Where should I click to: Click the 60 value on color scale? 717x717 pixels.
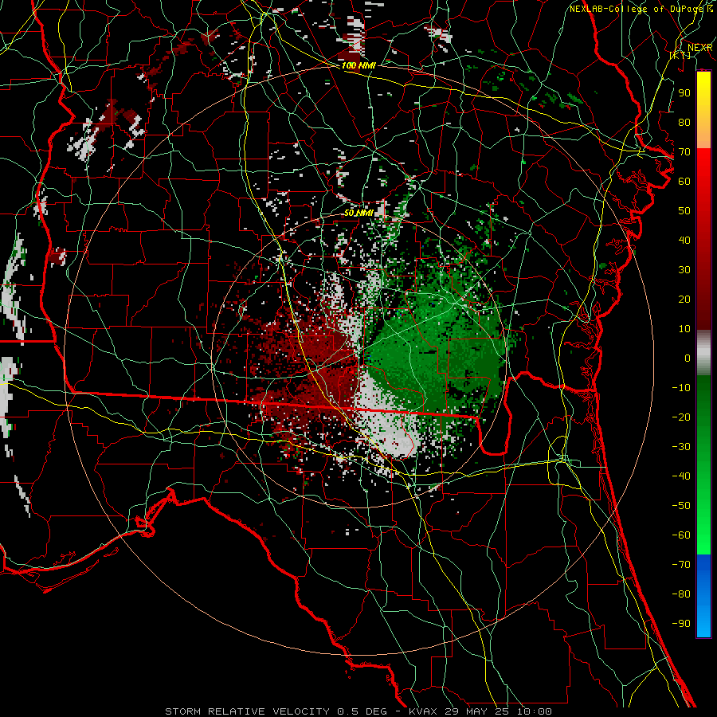coord(684,181)
